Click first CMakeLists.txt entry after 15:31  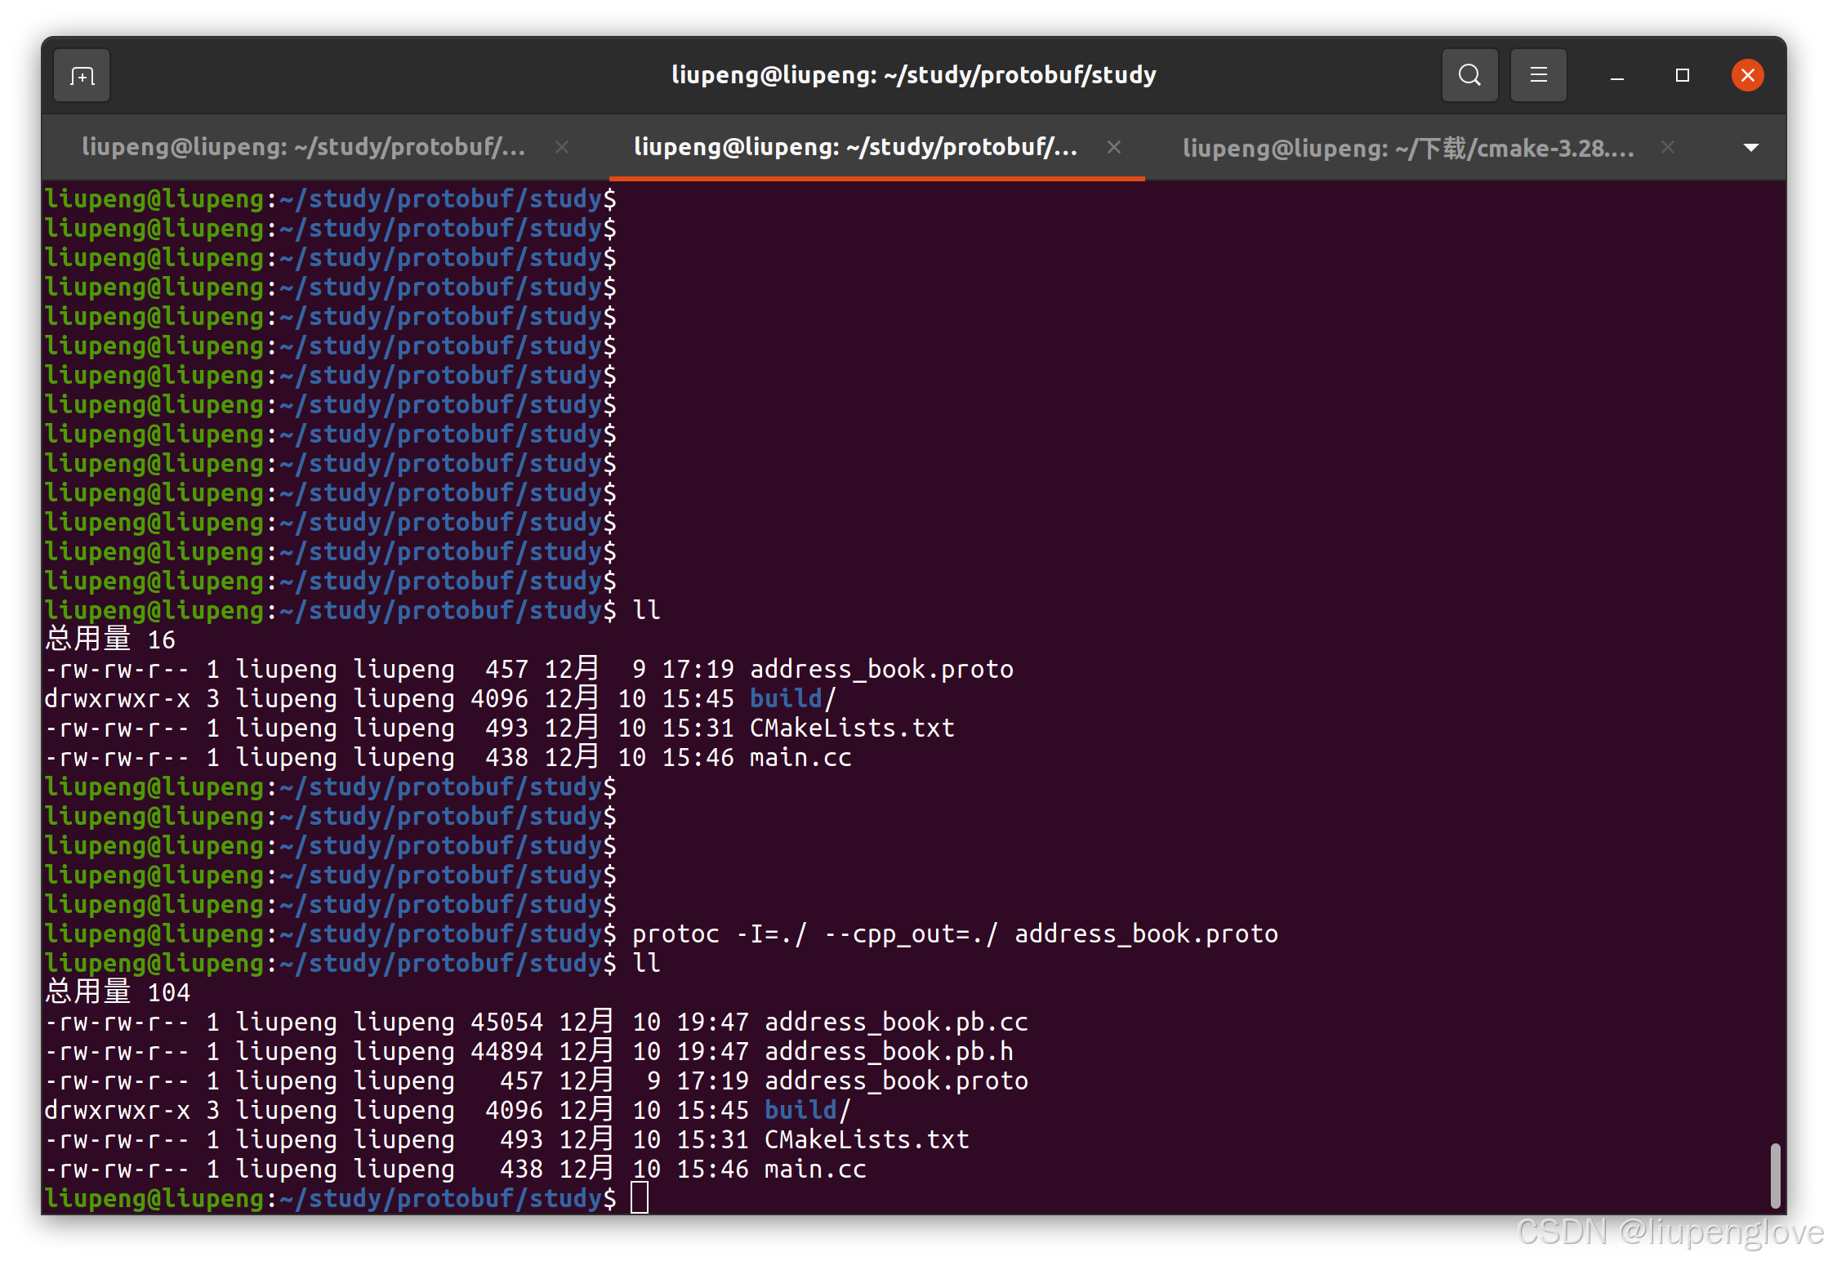[852, 728]
